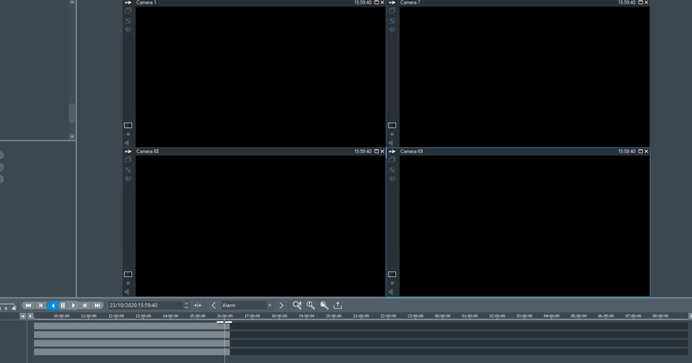
Task: Click the diamond icon in Camera 69 pane
Action: 392,179
